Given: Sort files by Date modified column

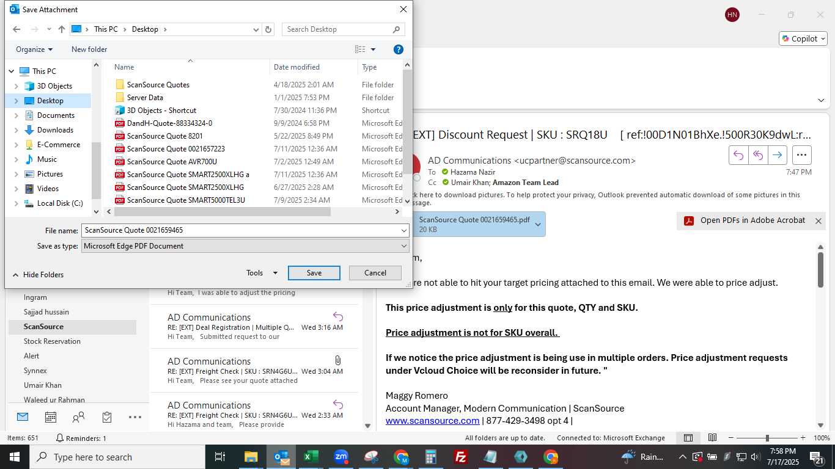Looking at the screenshot, I should click(x=296, y=67).
